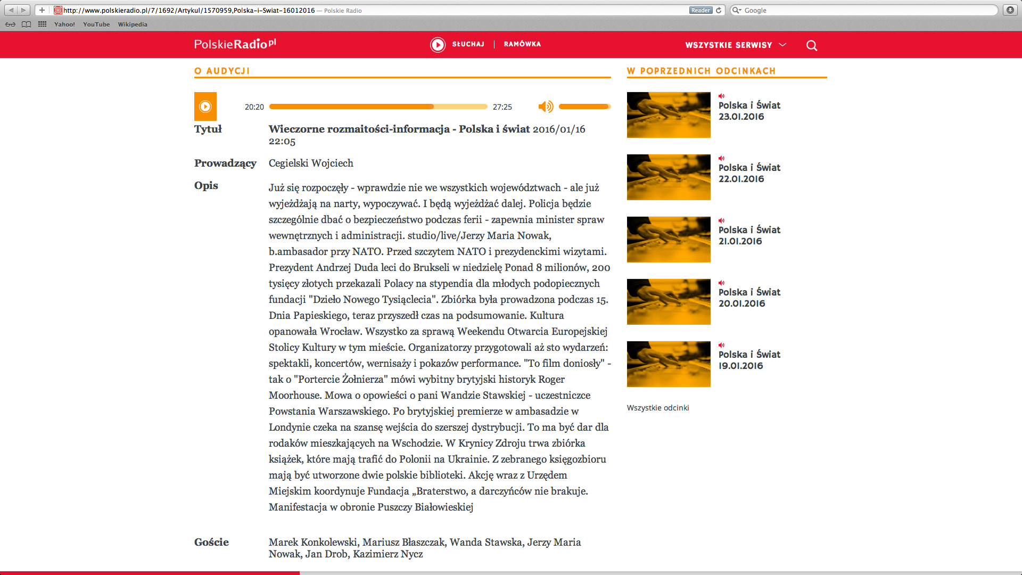Image resolution: width=1022 pixels, height=575 pixels.
Task: Open Polska i Świat 20.01.2016 episode title
Action: coord(749,298)
